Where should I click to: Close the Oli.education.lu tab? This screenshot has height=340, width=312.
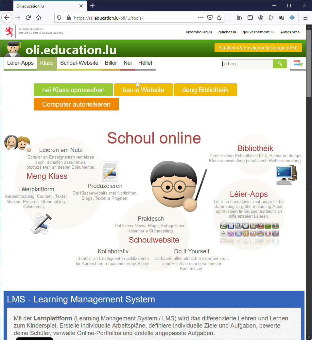pos(81,6)
